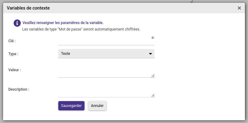248x123 pixels.
Task: Click the 'Clé :' label
Action: click(x=12, y=41)
